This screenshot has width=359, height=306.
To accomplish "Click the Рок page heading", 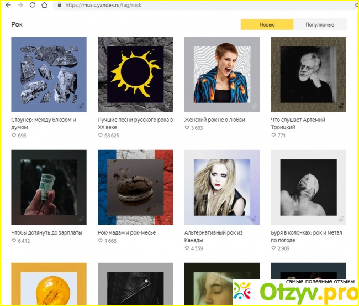I will (x=17, y=24).
